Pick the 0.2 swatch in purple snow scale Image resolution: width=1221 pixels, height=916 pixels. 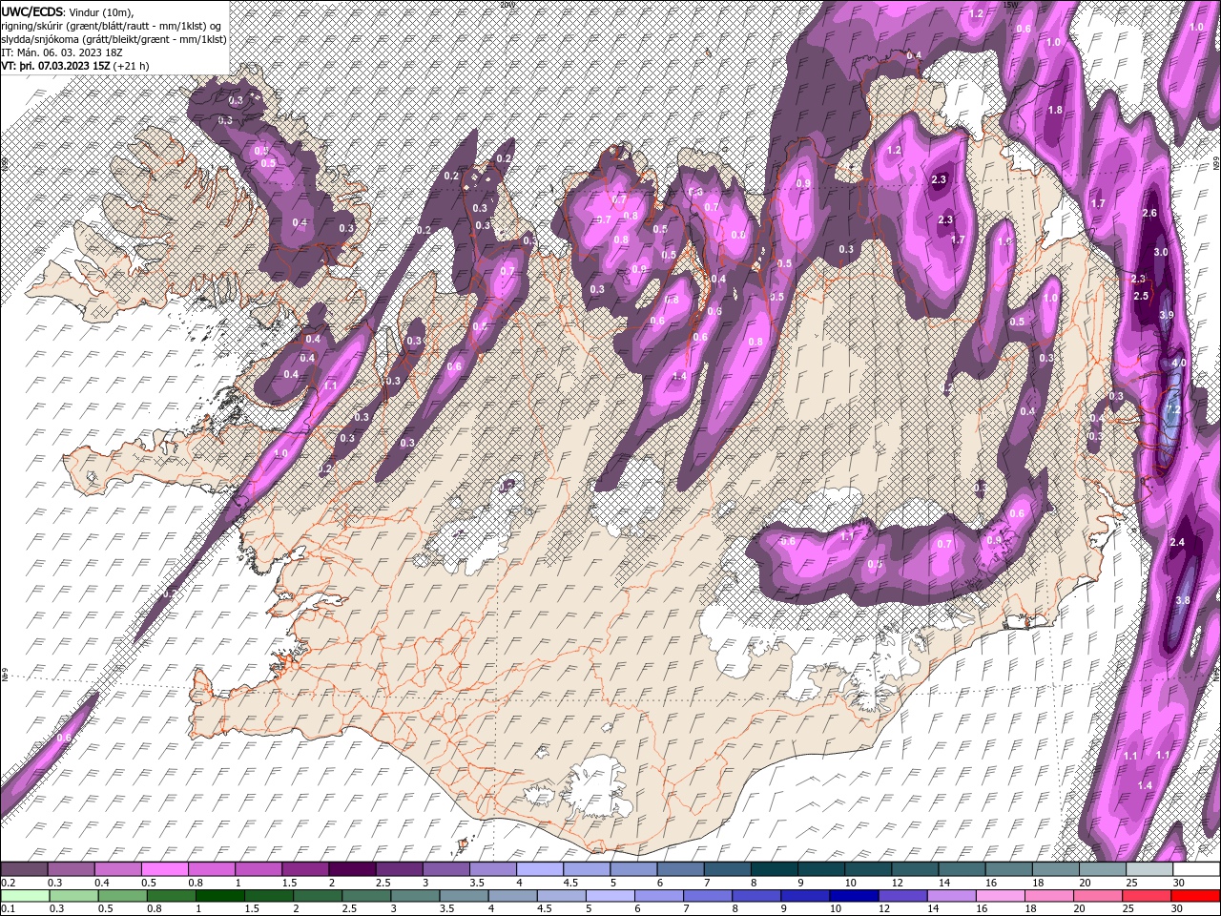tap(24, 869)
